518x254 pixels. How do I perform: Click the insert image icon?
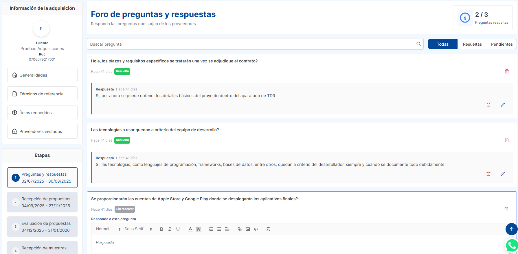pos(248,229)
